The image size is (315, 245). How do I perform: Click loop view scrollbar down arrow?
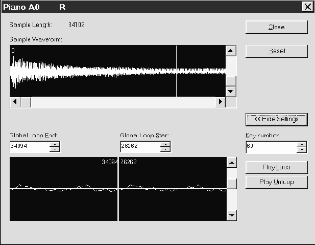click(232, 215)
